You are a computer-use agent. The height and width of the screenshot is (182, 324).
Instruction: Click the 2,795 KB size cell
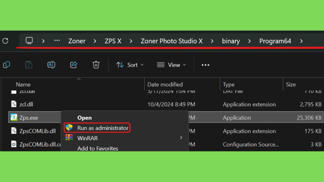coord(311,104)
